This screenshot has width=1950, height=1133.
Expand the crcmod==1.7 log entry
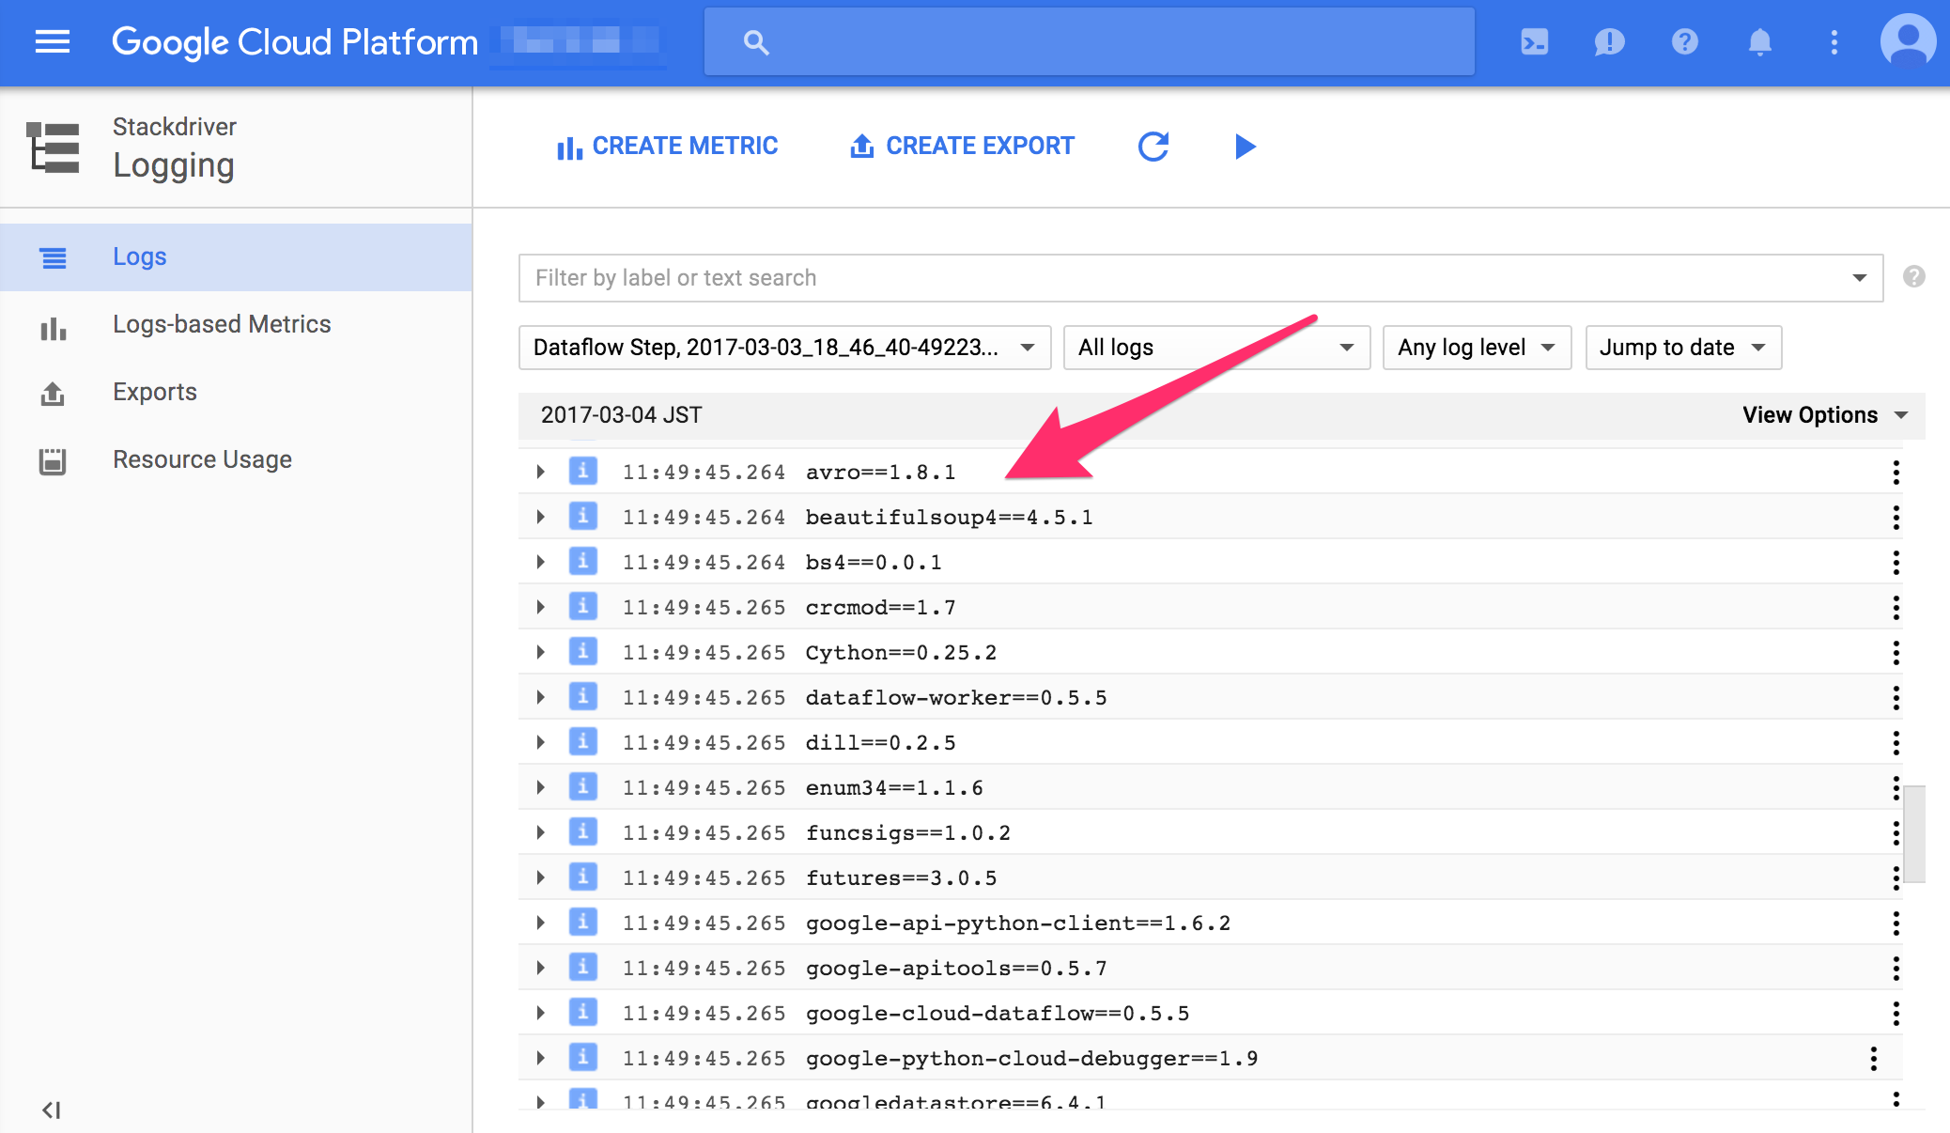(540, 606)
